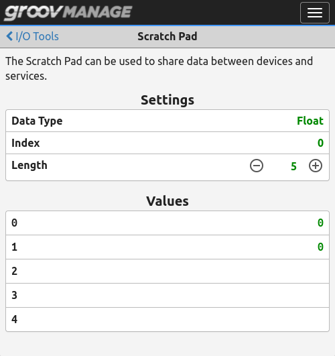
Task: Select the Values row labeled 4
Action: coord(167,319)
